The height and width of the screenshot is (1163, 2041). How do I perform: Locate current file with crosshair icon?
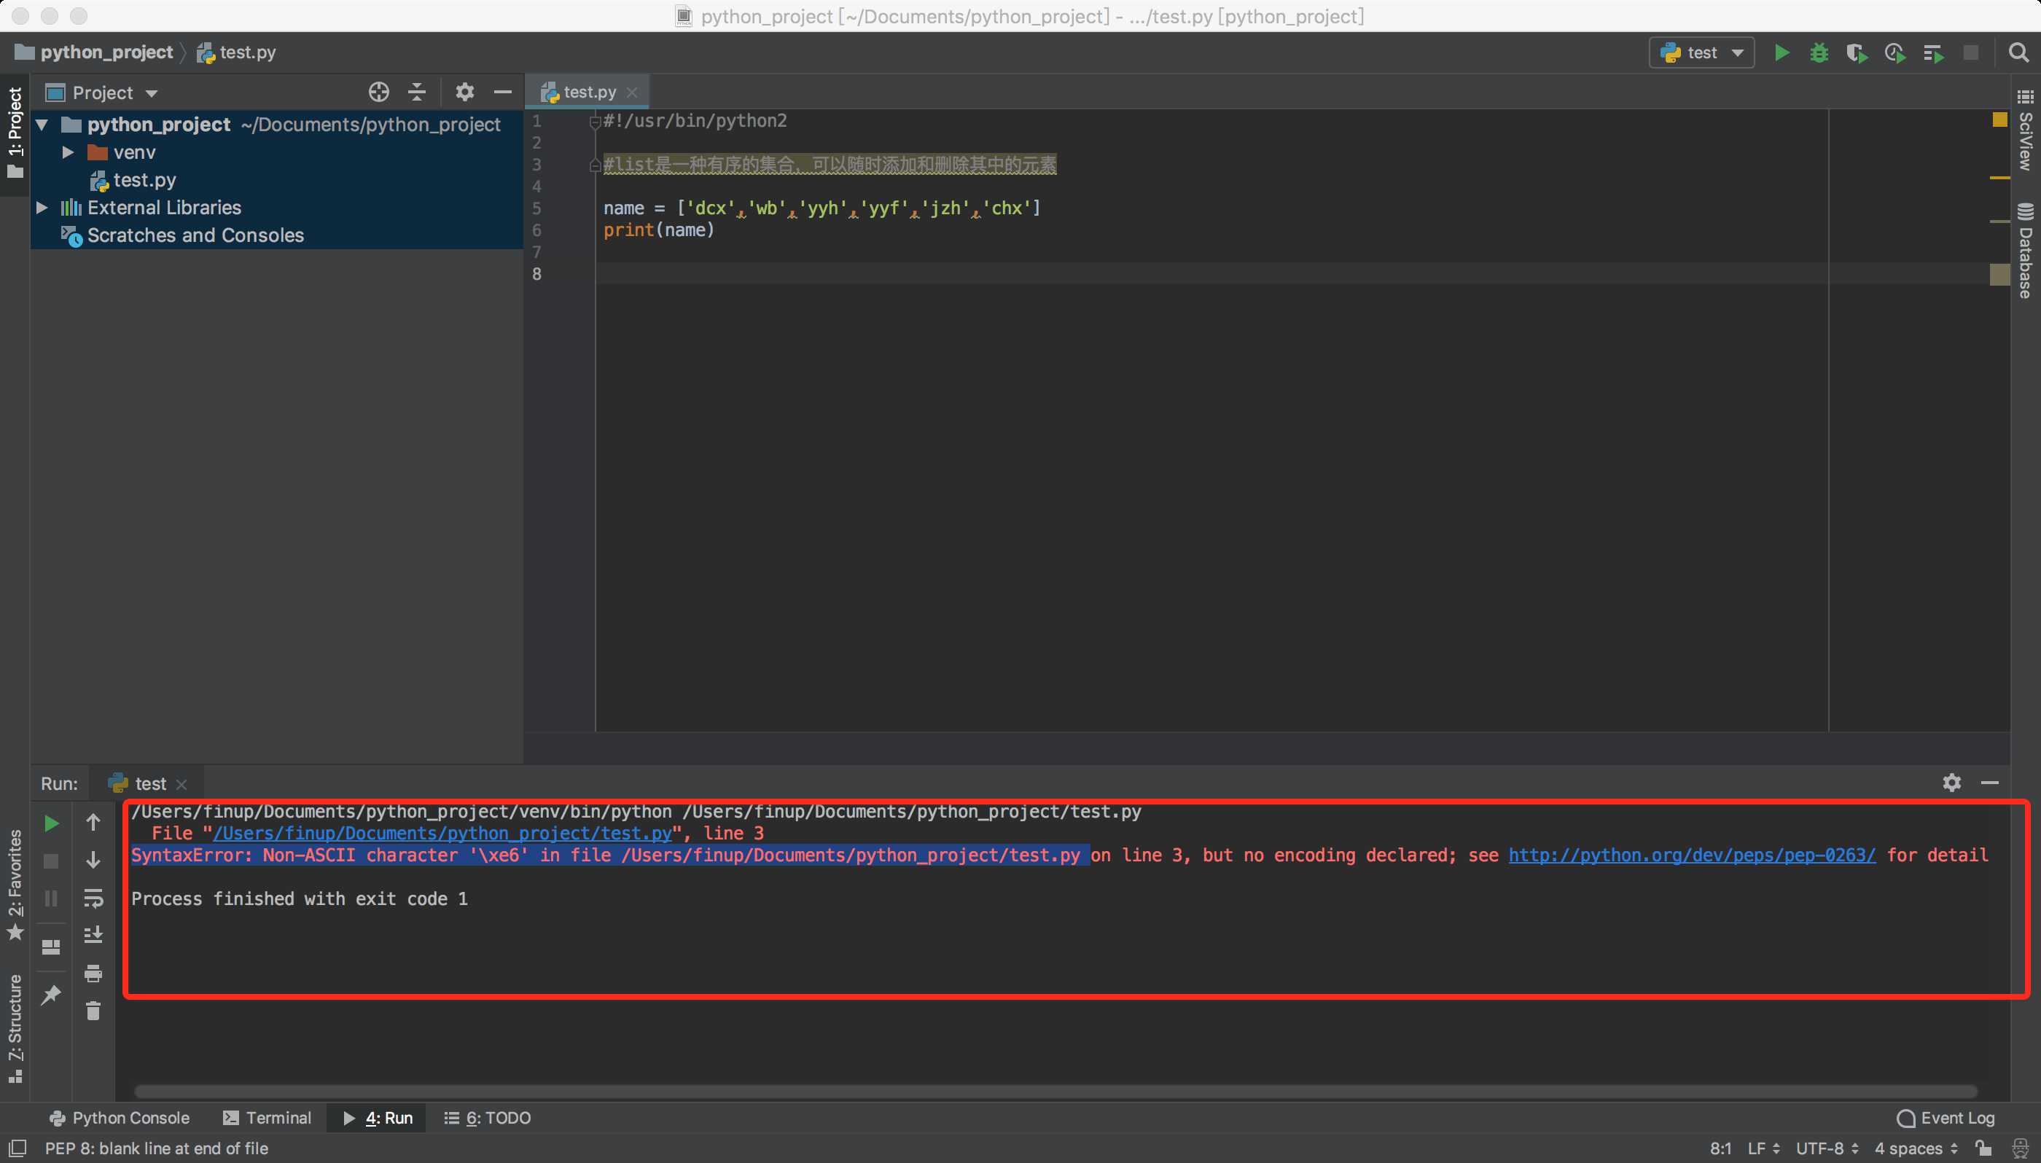[x=378, y=92]
